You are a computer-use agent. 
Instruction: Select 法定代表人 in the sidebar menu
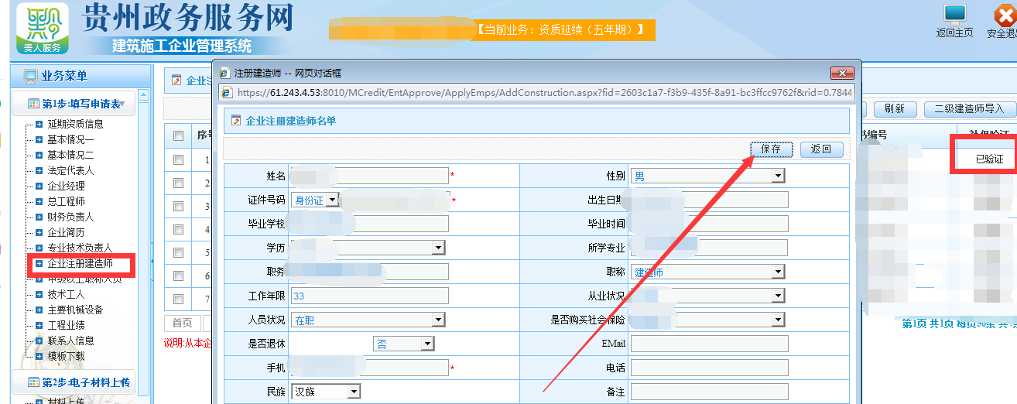[x=70, y=170]
